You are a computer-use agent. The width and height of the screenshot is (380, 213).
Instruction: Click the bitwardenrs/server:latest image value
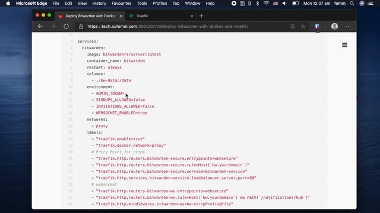pyautogui.click(x=132, y=54)
